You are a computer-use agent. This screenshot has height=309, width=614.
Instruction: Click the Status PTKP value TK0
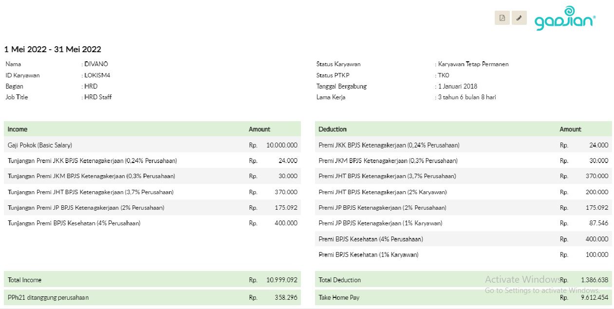point(444,75)
